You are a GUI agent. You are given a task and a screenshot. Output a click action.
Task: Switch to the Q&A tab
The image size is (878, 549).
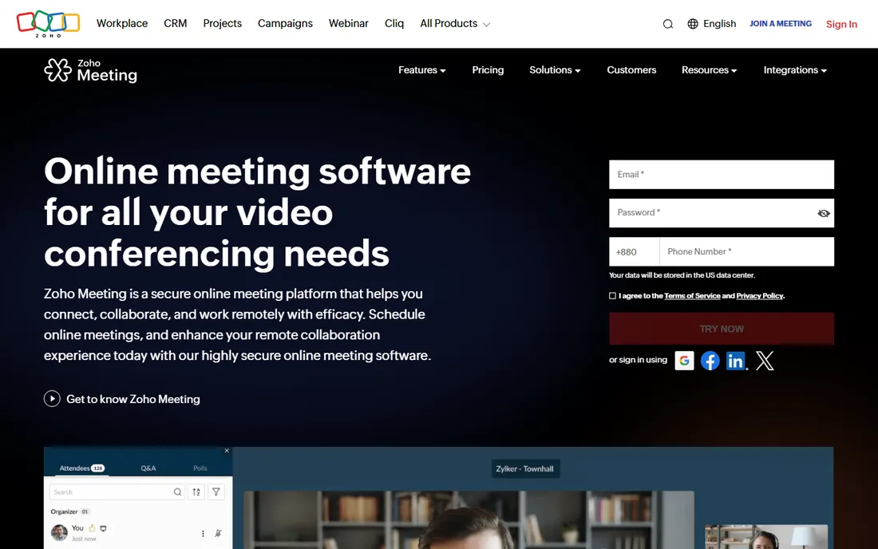tap(148, 468)
